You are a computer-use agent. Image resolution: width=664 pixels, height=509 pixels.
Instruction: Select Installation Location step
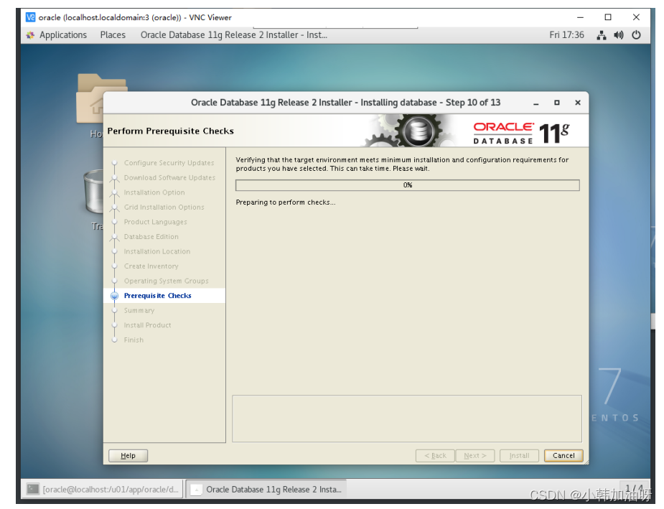(157, 251)
